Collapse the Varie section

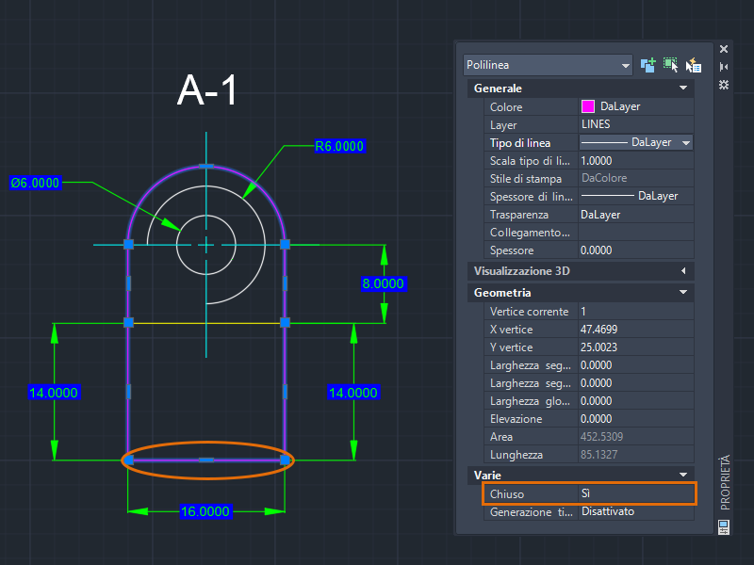pos(683,475)
